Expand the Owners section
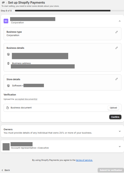Viewport: 124px width, 173px height. (120, 131)
